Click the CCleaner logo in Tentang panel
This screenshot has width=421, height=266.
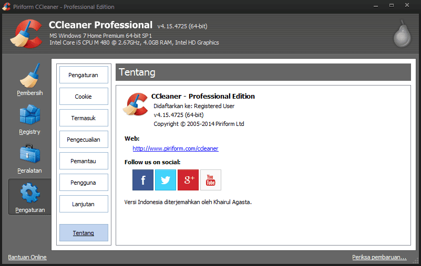pyautogui.click(x=135, y=104)
